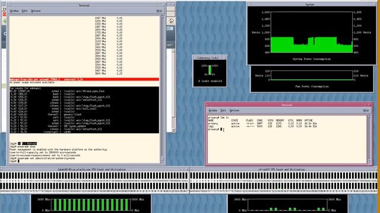380x213 pixels.
Task: Open Help menu in left Terminal
Action: 159,11
